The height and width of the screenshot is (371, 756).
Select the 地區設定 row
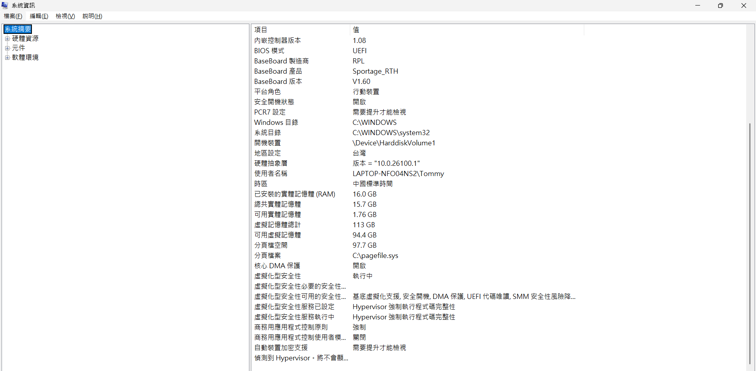click(418, 153)
